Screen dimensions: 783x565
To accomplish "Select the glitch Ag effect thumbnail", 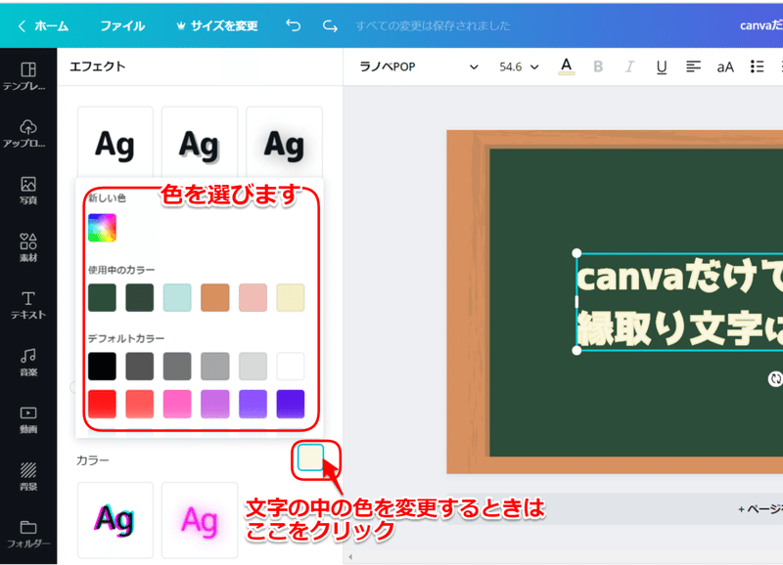I will (115, 520).
